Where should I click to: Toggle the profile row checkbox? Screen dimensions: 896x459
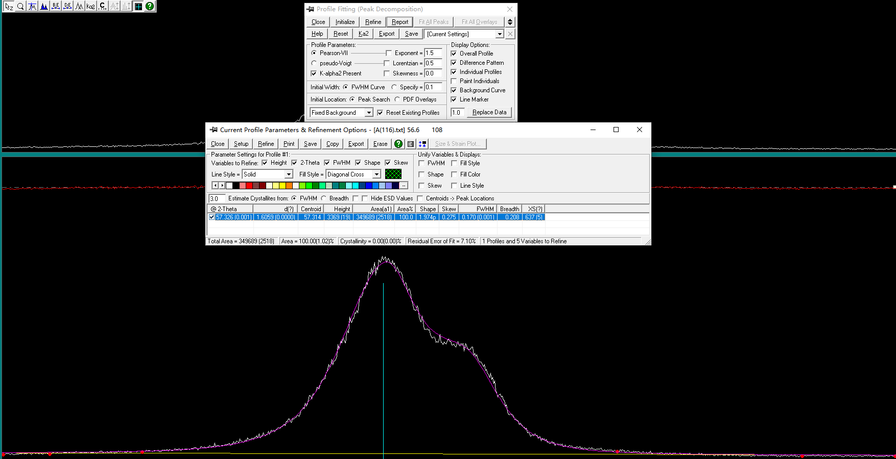tap(211, 217)
